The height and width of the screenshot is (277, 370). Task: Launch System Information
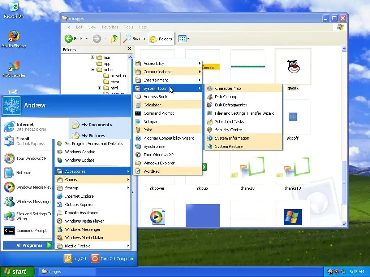(x=243, y=138)
